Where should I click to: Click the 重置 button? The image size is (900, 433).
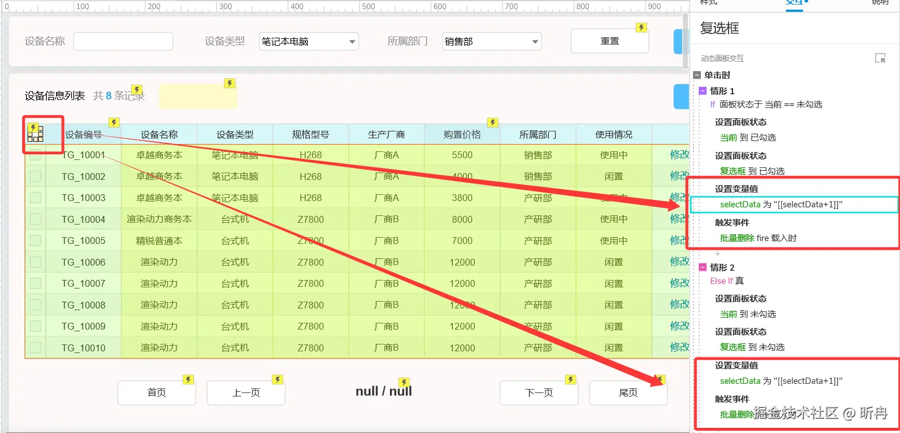(x=610, y=41)
